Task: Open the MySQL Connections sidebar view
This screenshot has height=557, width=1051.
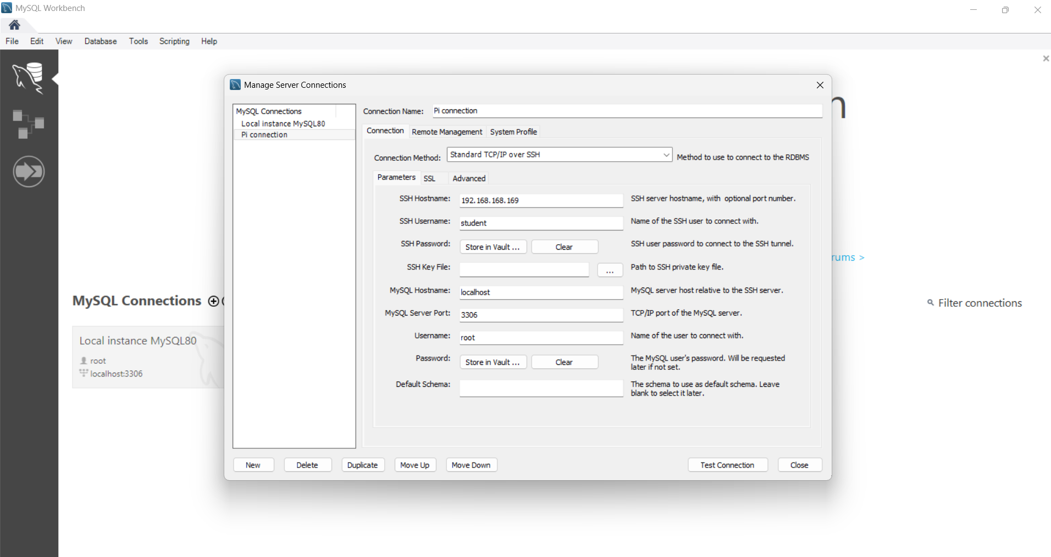Action: pyautogui.click(x=29, y=78)
